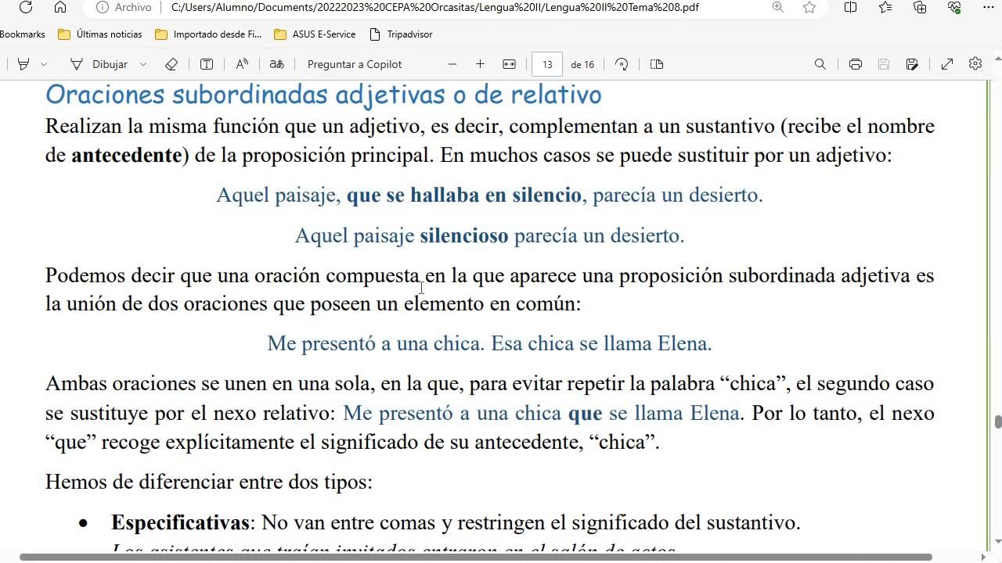1002x563 pixels.
Task: Select the eraser tool
Action: [x=171, y=64]
